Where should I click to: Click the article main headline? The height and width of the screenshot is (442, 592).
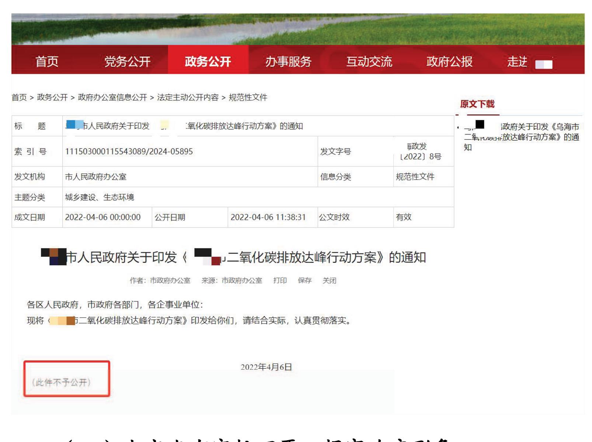(x=234, y=257)
